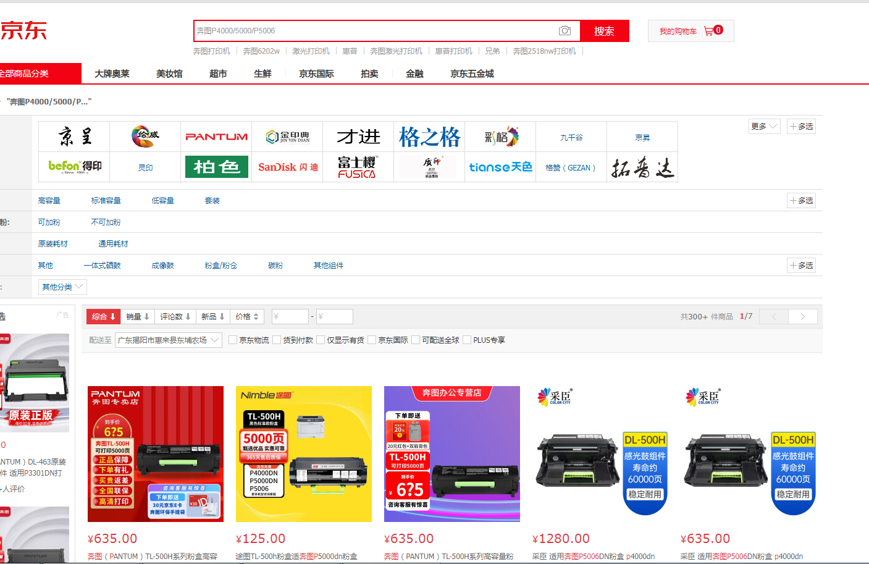Expand 更多 brands list
Viewport: 869px width, 564px height.
coord(764,126)
